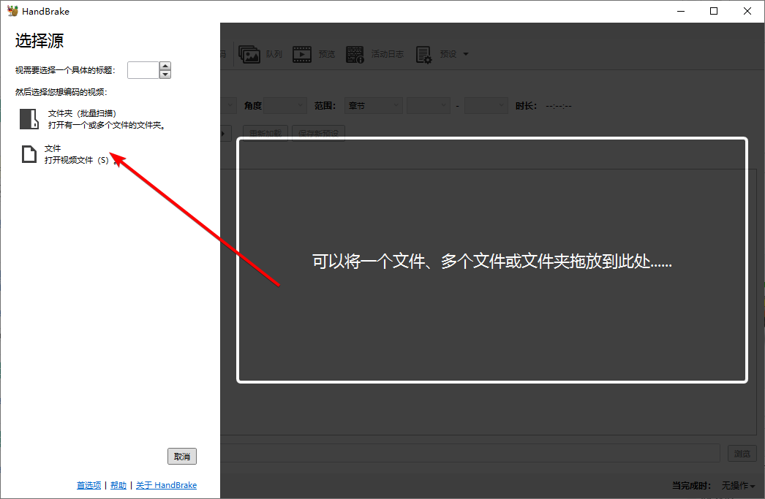Screen dimensions: 765x499
Task: Expand the 预设 dropdown arrow
Action: point(464,53)
